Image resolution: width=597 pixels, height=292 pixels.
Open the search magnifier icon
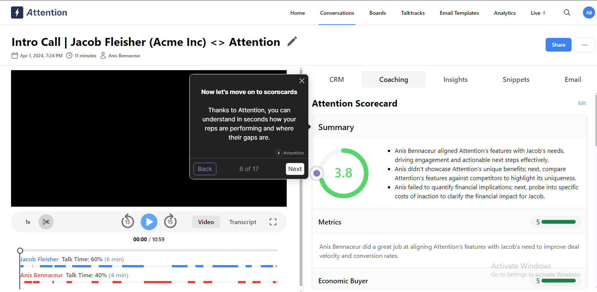tap(567, 13)
